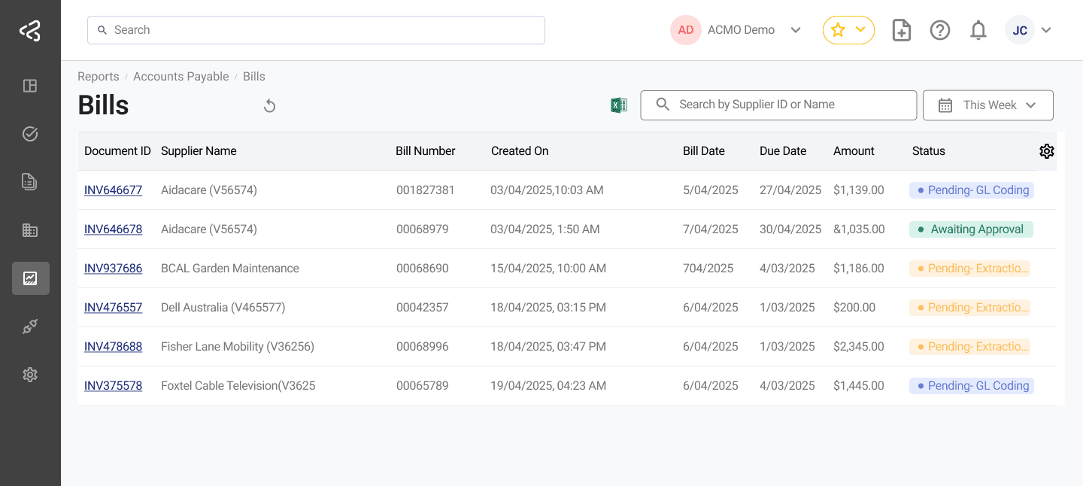This screenshot has height=486, width=1083.
Task: Click the Organization building icon in the sidebar
Action: pyautogui.click(x=30, y=229)
